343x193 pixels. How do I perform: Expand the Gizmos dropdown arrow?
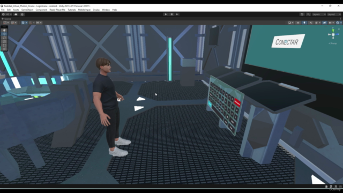[x=341, y=23]
